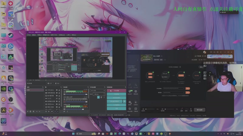
Task: Open OBS 配置文件(P) menu
Action: point(54,35)
